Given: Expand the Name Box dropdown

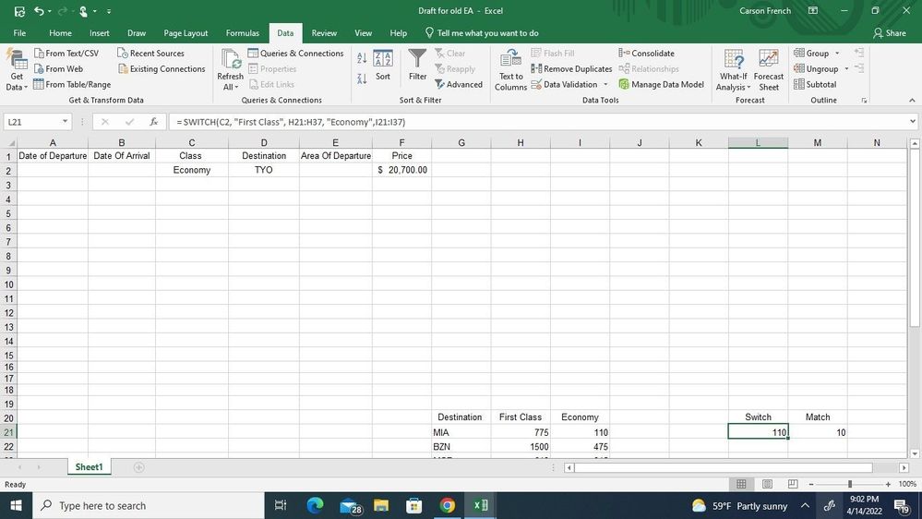Looking at the screenshot, I should (65, 122).
